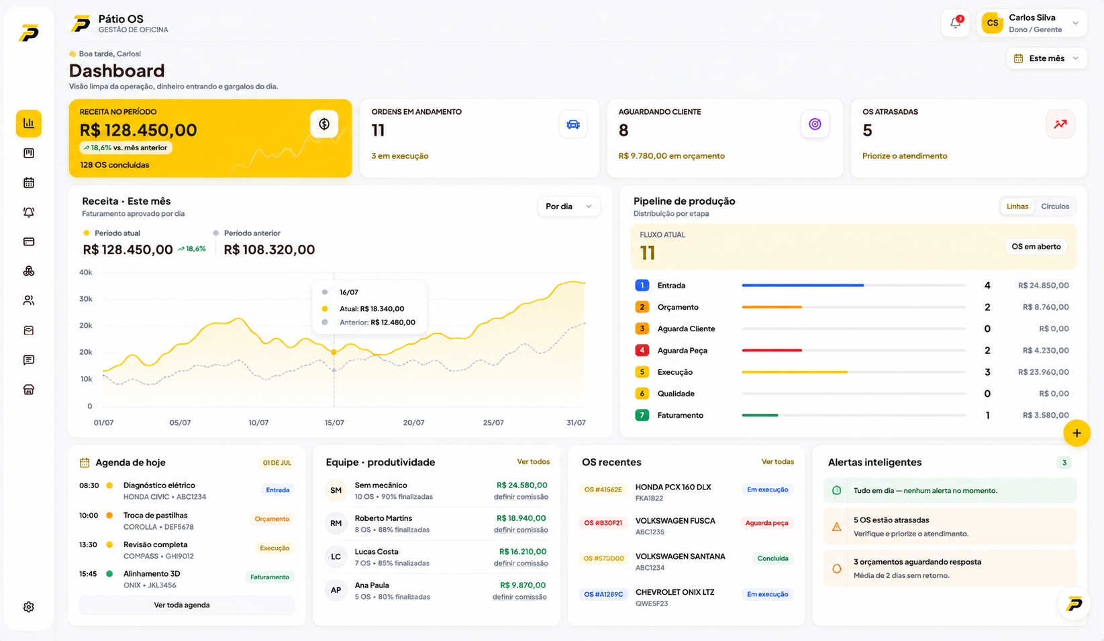Open Ver todos in Equipe produtividade

(534, 462)
